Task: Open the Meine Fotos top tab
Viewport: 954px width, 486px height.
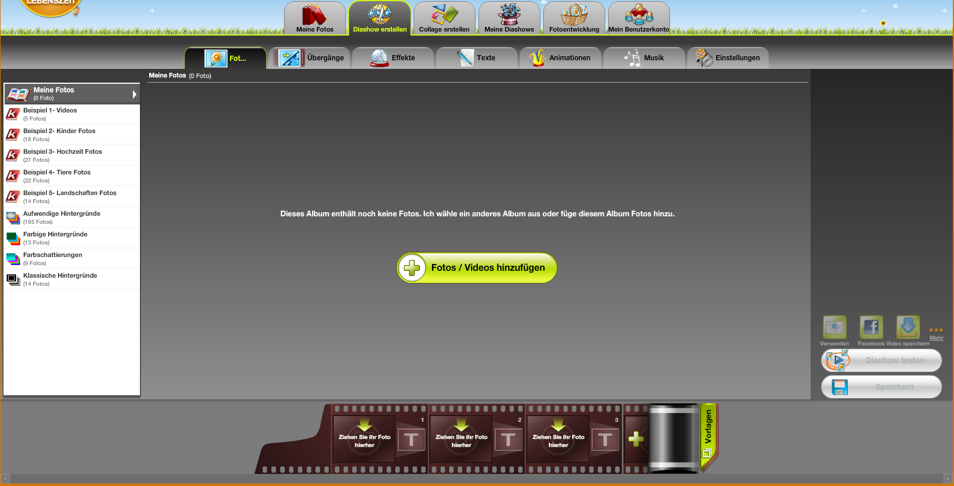Action: click(x=315, y=18)
